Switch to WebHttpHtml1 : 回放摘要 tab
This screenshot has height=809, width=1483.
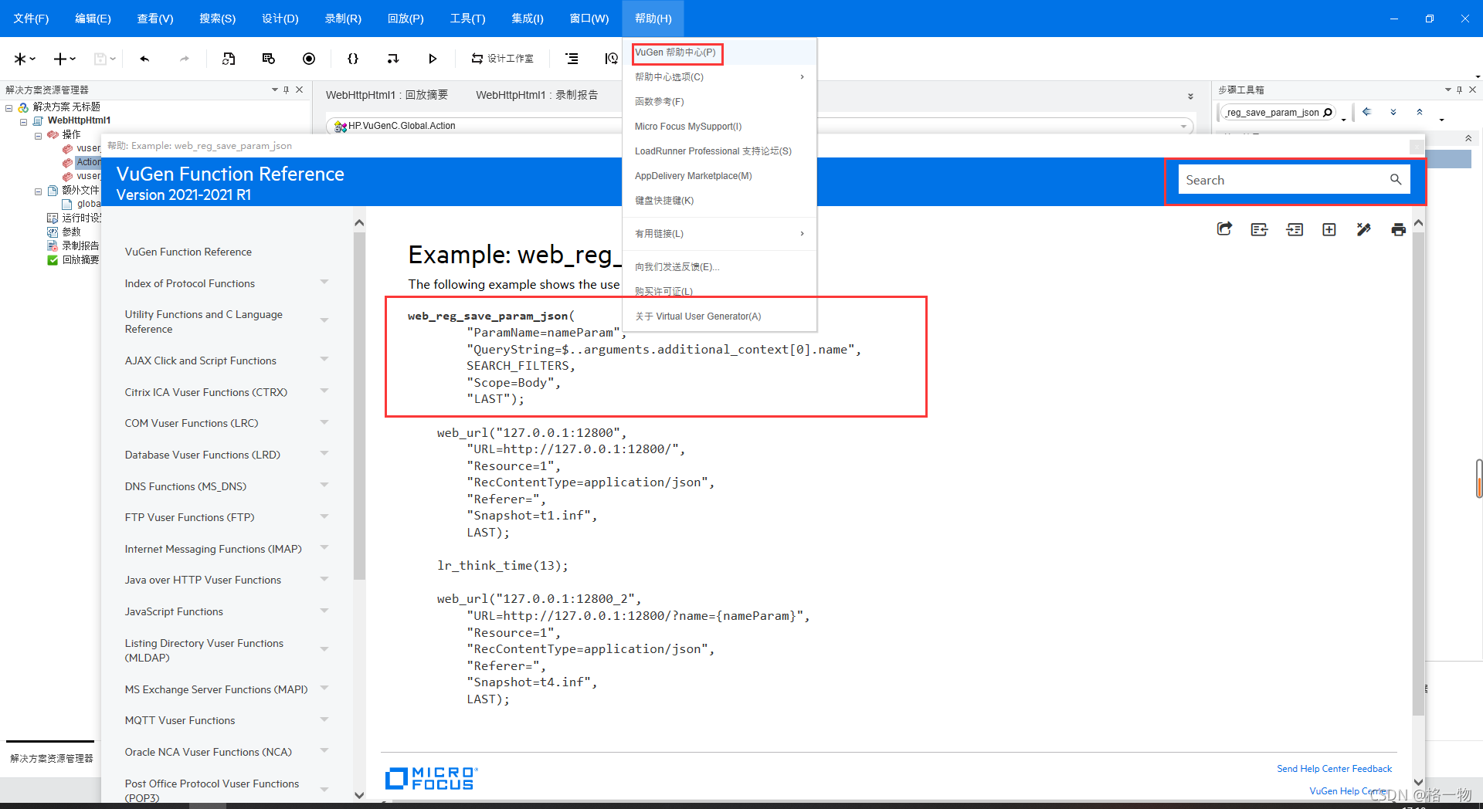(387, 95)
